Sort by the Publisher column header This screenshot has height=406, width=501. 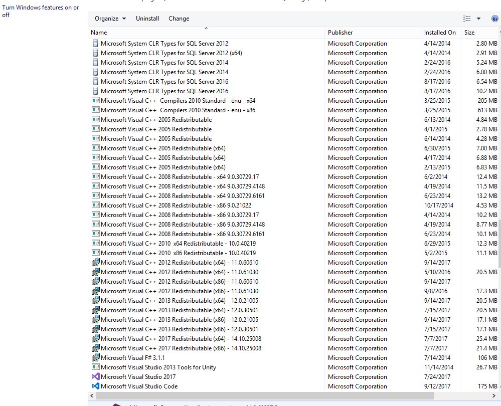373,32
